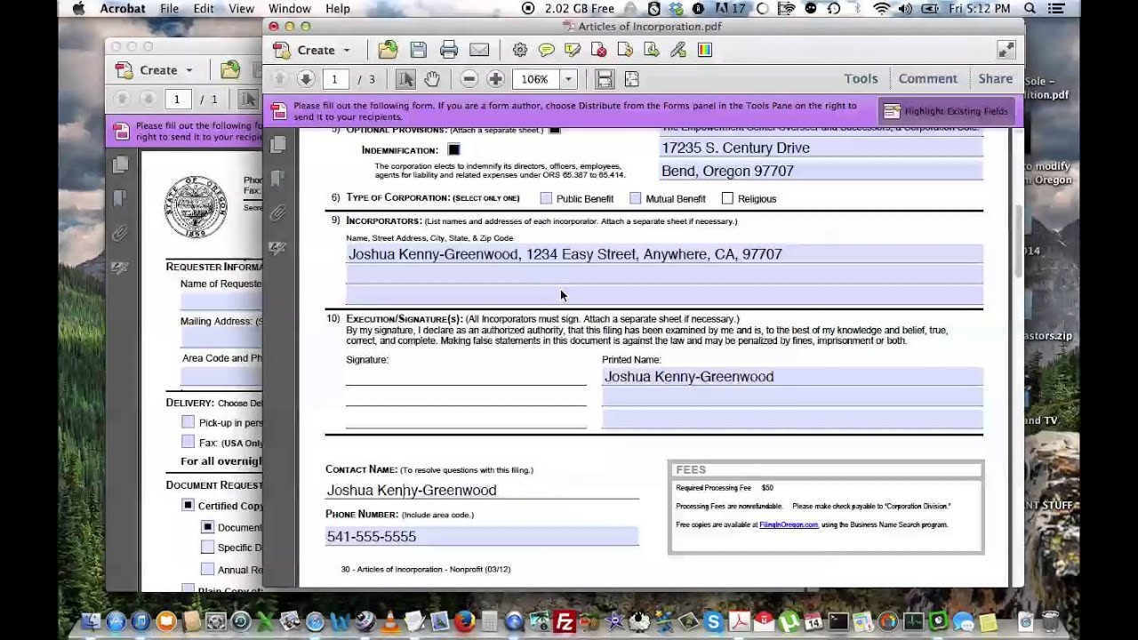Viewport: 1138px width, 640px height.
Task: Open the zoom level dropdown arrow
Action: pos(568,79)
